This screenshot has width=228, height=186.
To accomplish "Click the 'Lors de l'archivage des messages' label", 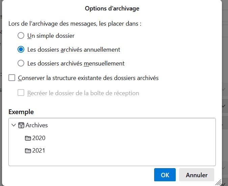I will point(75,24).
